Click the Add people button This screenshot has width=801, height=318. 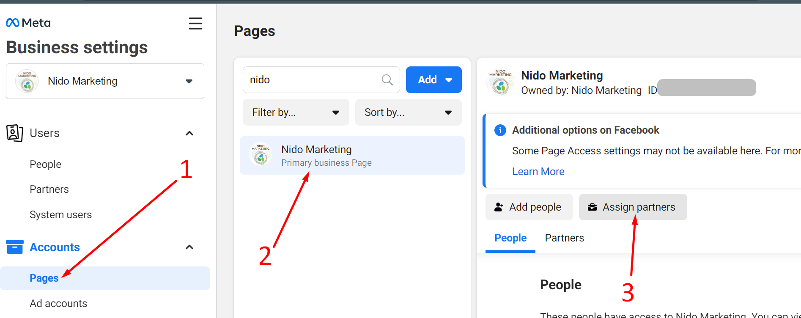coord(529,207)
